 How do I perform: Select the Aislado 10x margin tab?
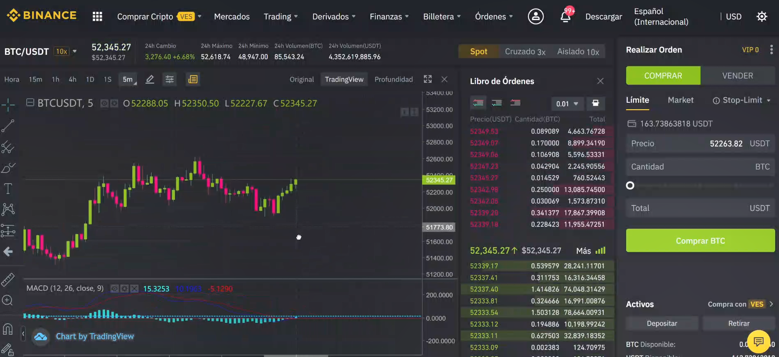click(x=578, y=51)
